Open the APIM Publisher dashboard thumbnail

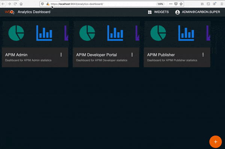coord(177,34)
